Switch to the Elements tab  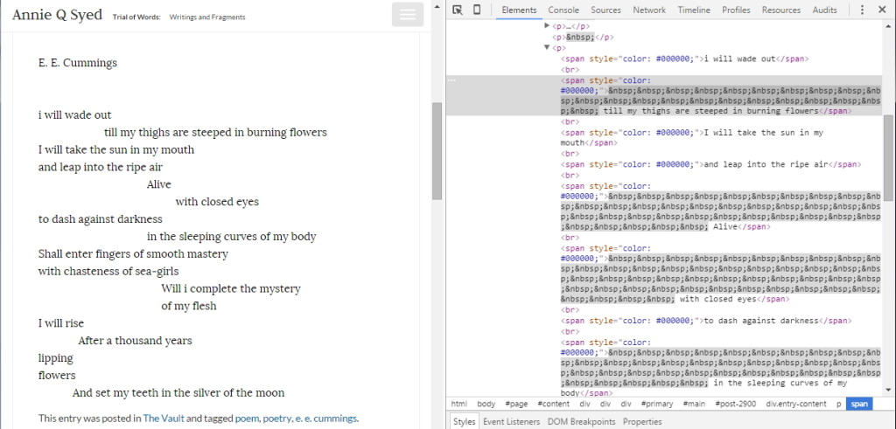click(519, 10)
